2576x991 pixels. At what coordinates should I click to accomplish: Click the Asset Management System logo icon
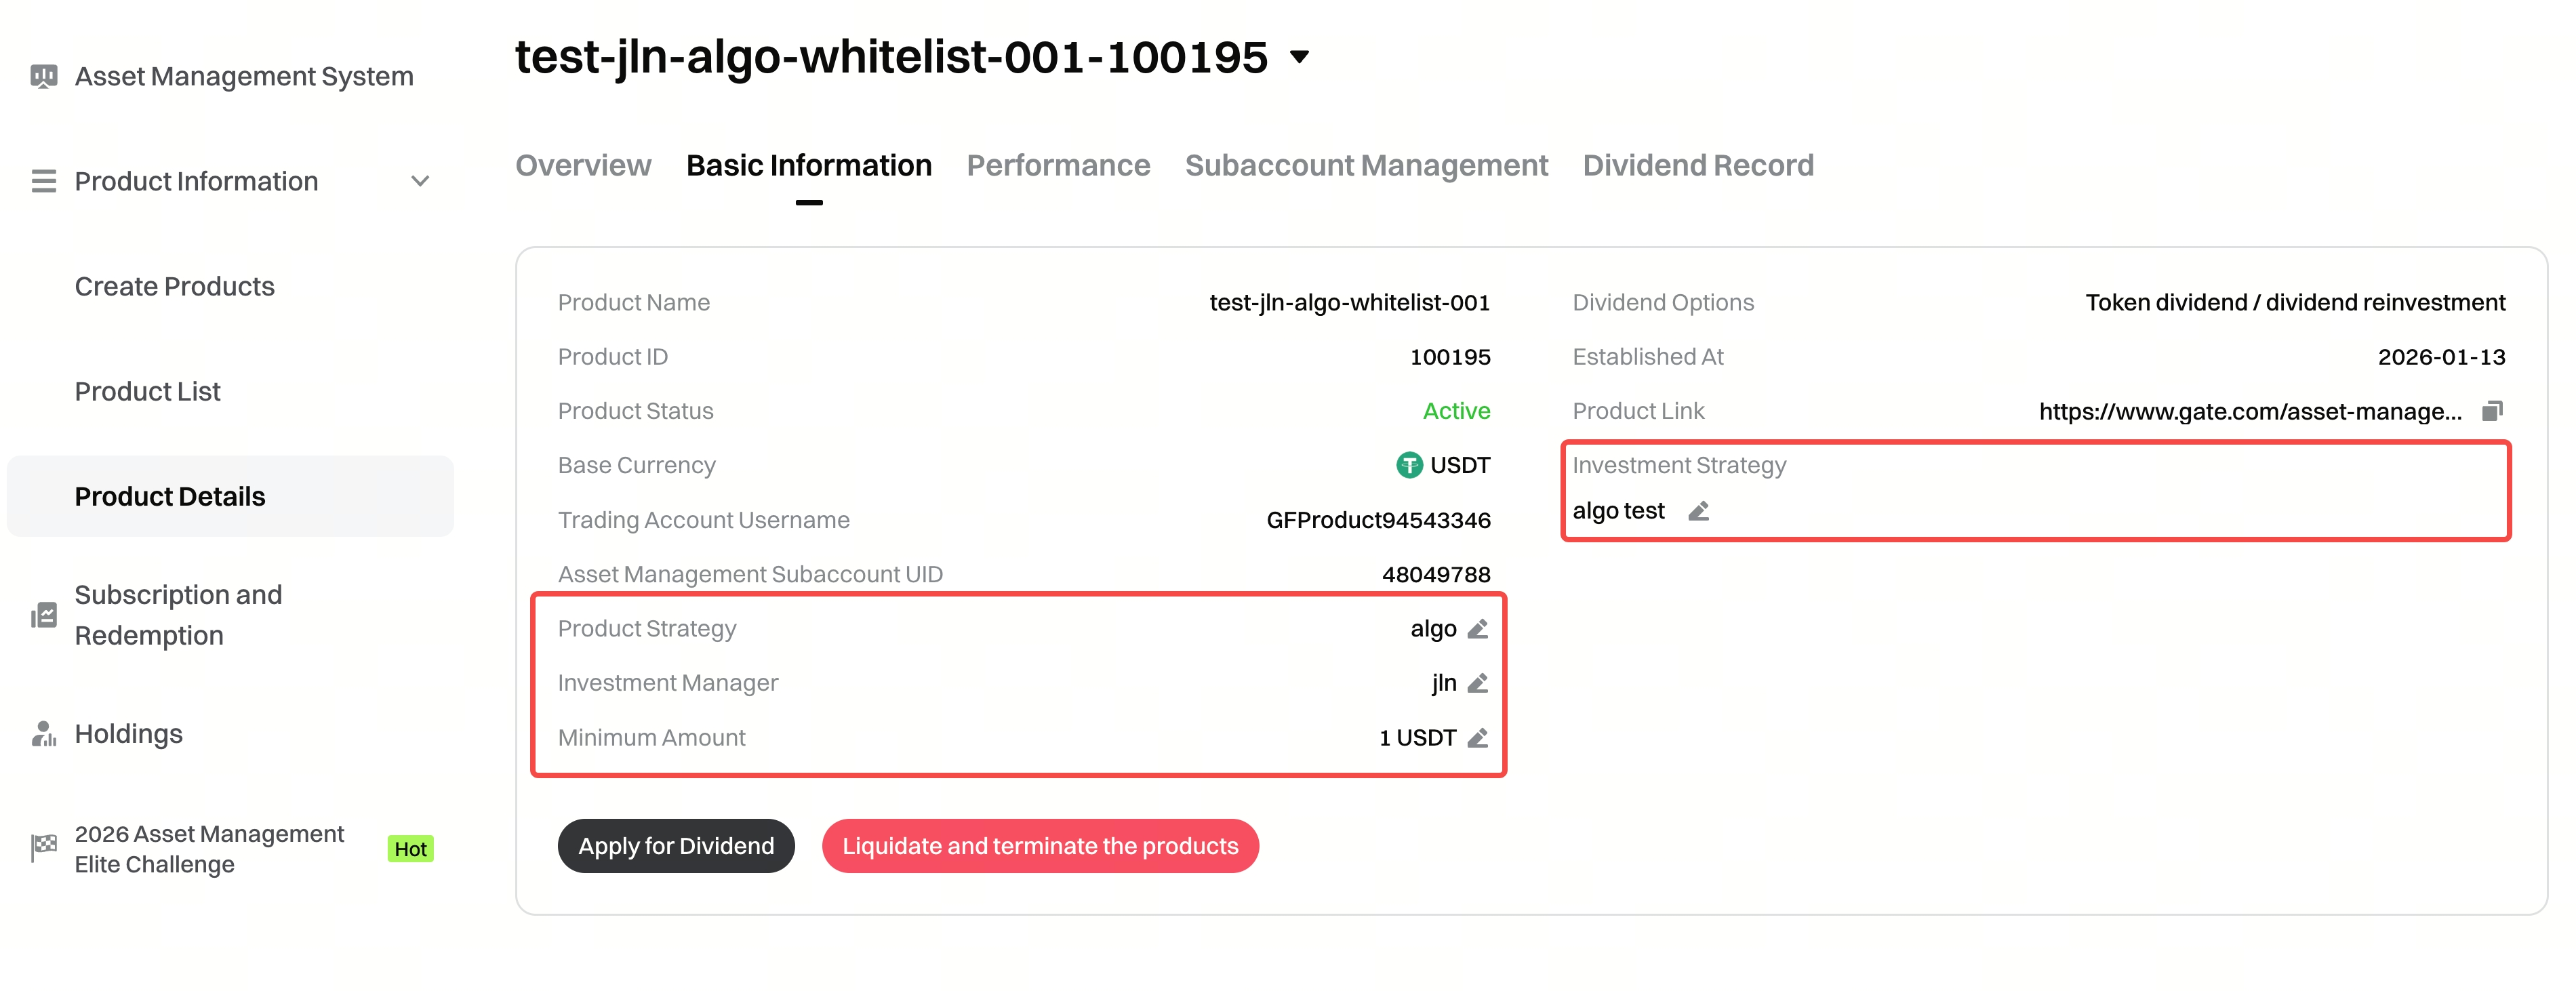[43, 76]
